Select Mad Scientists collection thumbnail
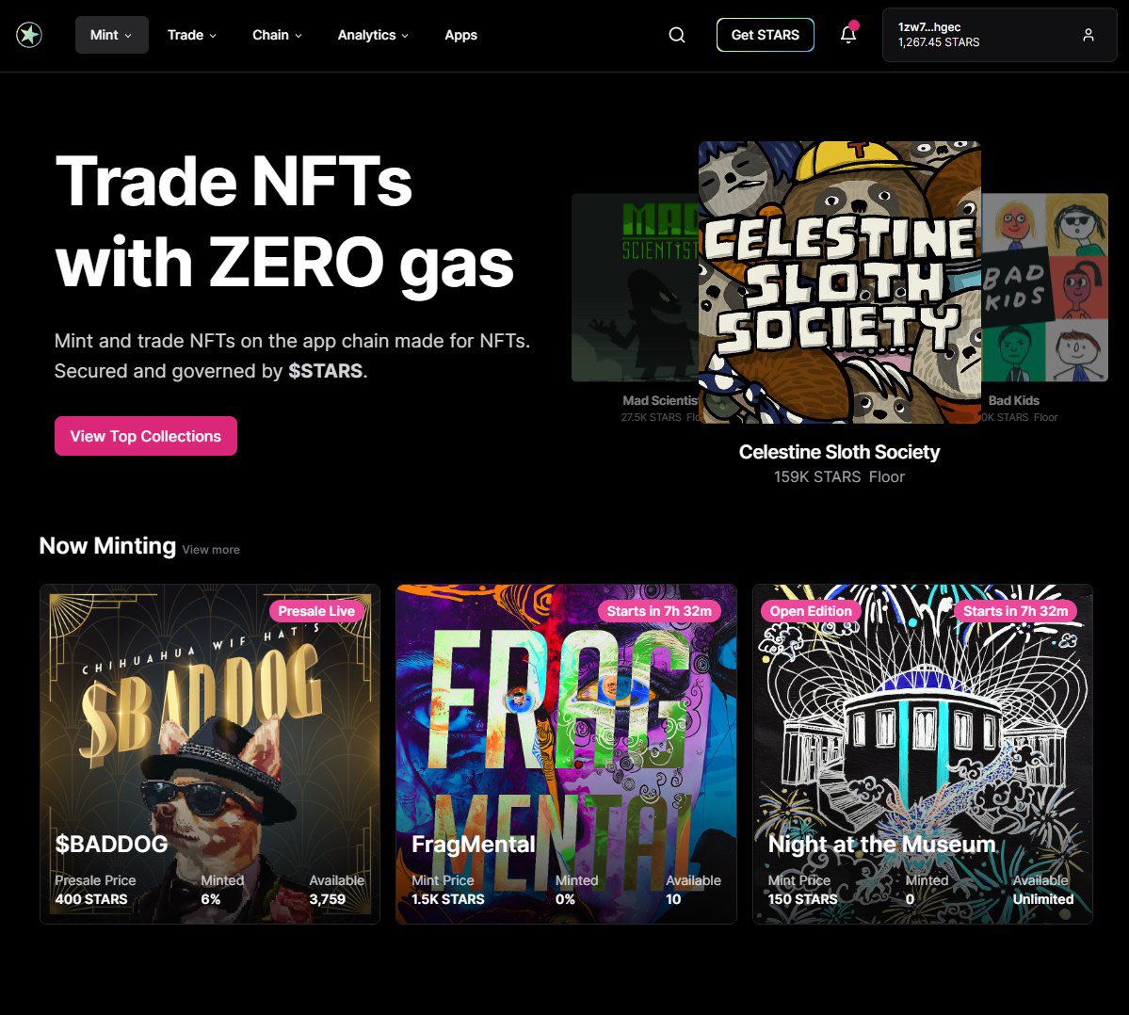The height and width of the screenshot is (1015, 1129). coord(635,287)
